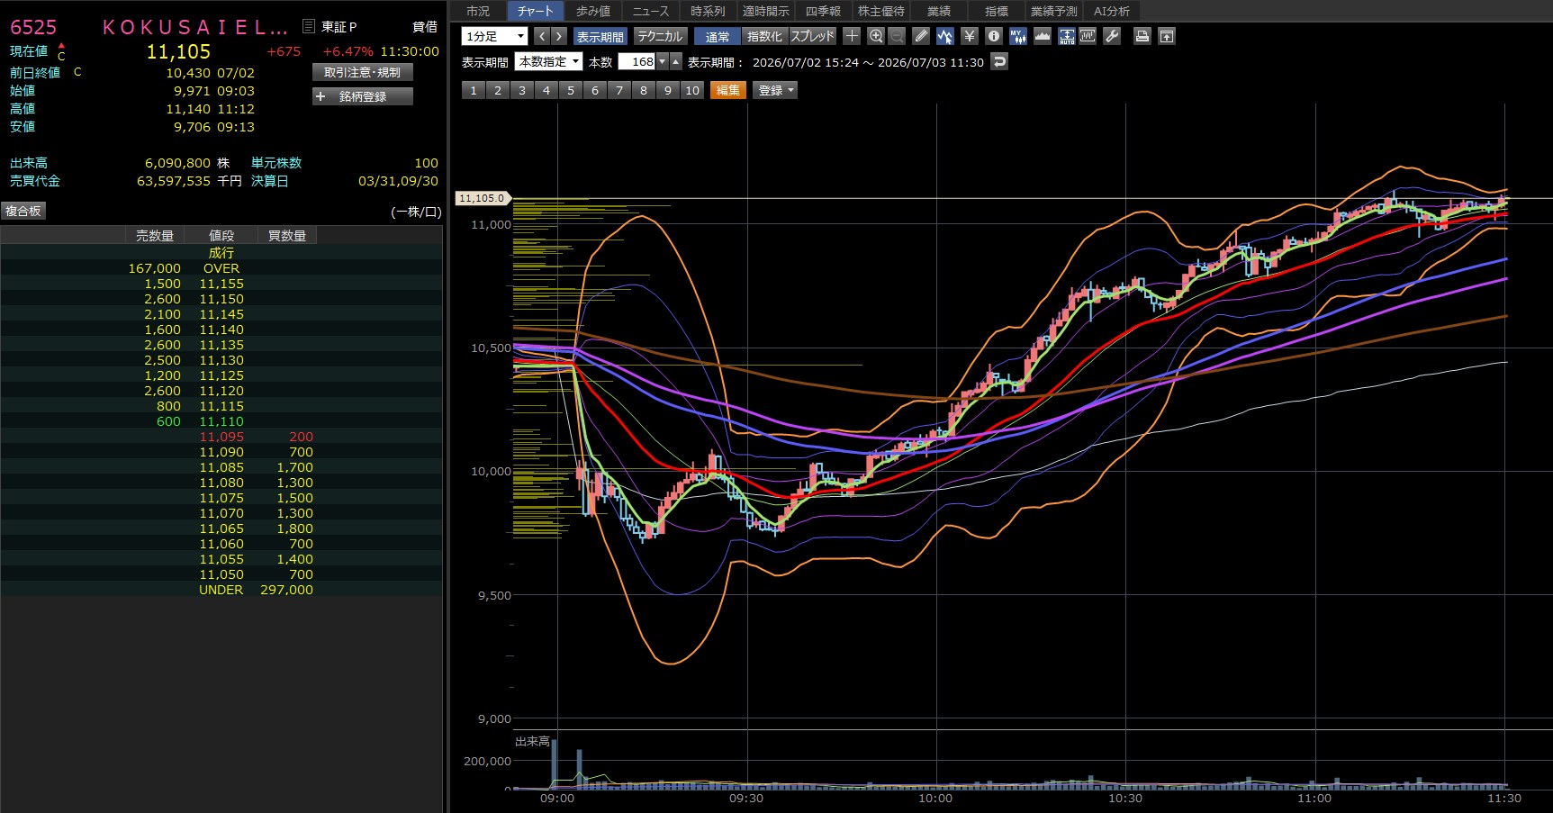Select chart preset 5
This screenshot has width=1553, height=813.
[x=571, y=90]
